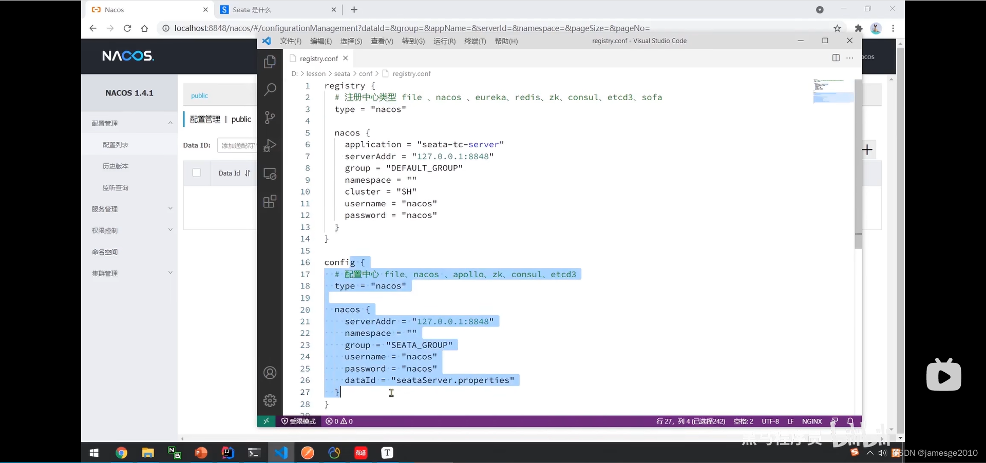Reload the Nacos browser page
986x463 pixels.
point(127,28)
